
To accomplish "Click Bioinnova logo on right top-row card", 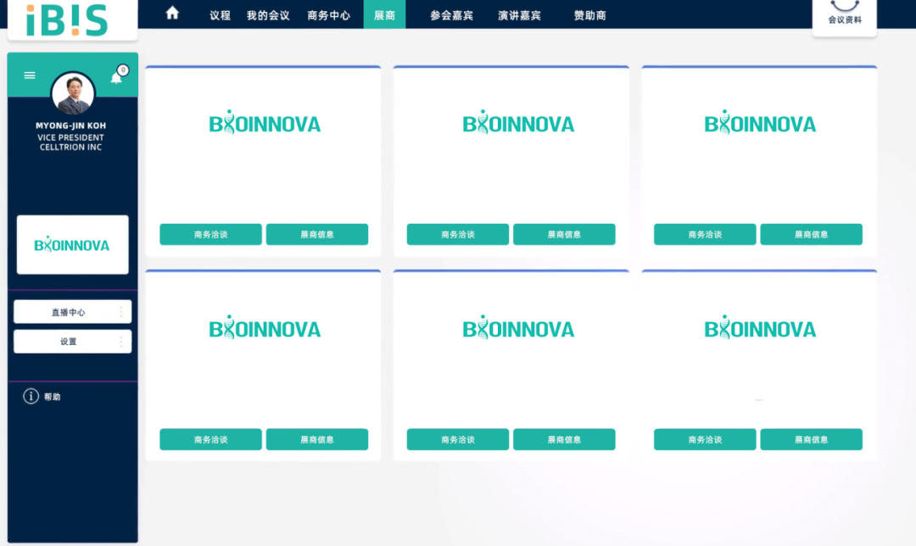I will pyautogui.click(x=760, y=123).
